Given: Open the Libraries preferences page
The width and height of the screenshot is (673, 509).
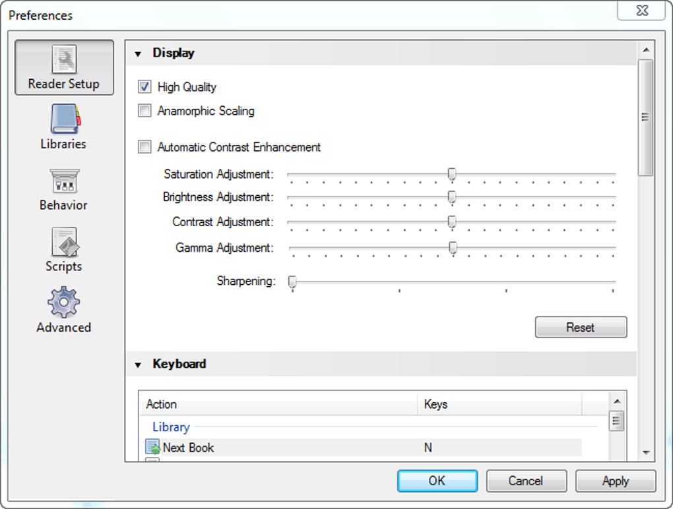Looking at the screenshot, I should coord(64,127).
